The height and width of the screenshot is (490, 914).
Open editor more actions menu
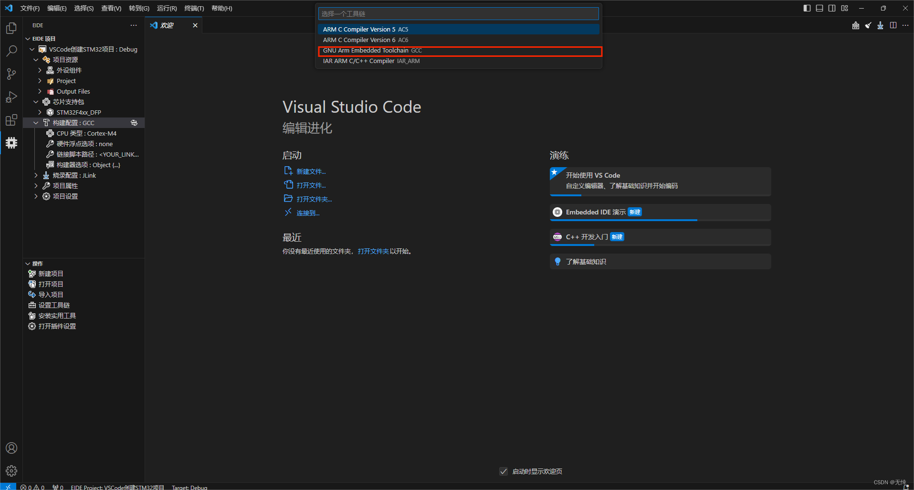tap(905, 25)
